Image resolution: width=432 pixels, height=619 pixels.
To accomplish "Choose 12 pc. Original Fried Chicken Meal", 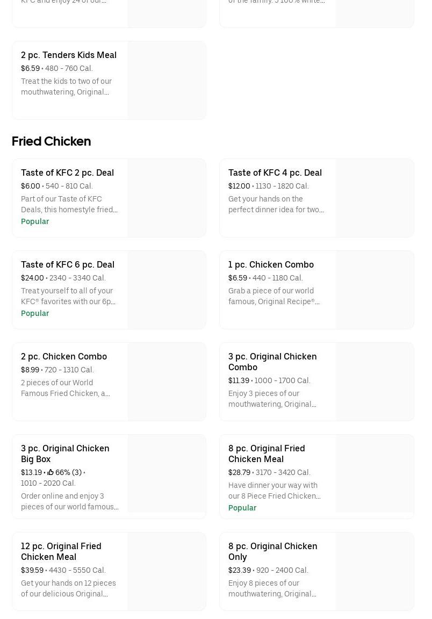I will click(x=61, y=551).
